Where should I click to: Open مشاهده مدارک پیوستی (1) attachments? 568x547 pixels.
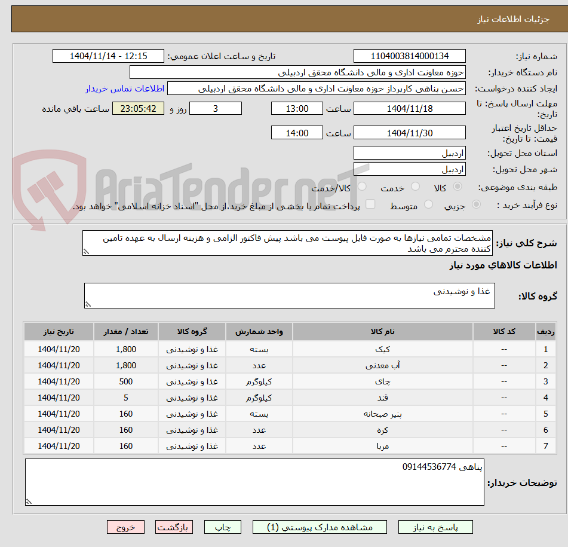click(x=320, y=527)
